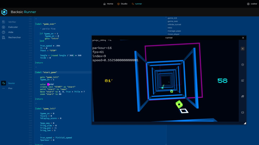Open the Aide help icon
The height and width of the screenshot is (145, 259).
[4, 32]
